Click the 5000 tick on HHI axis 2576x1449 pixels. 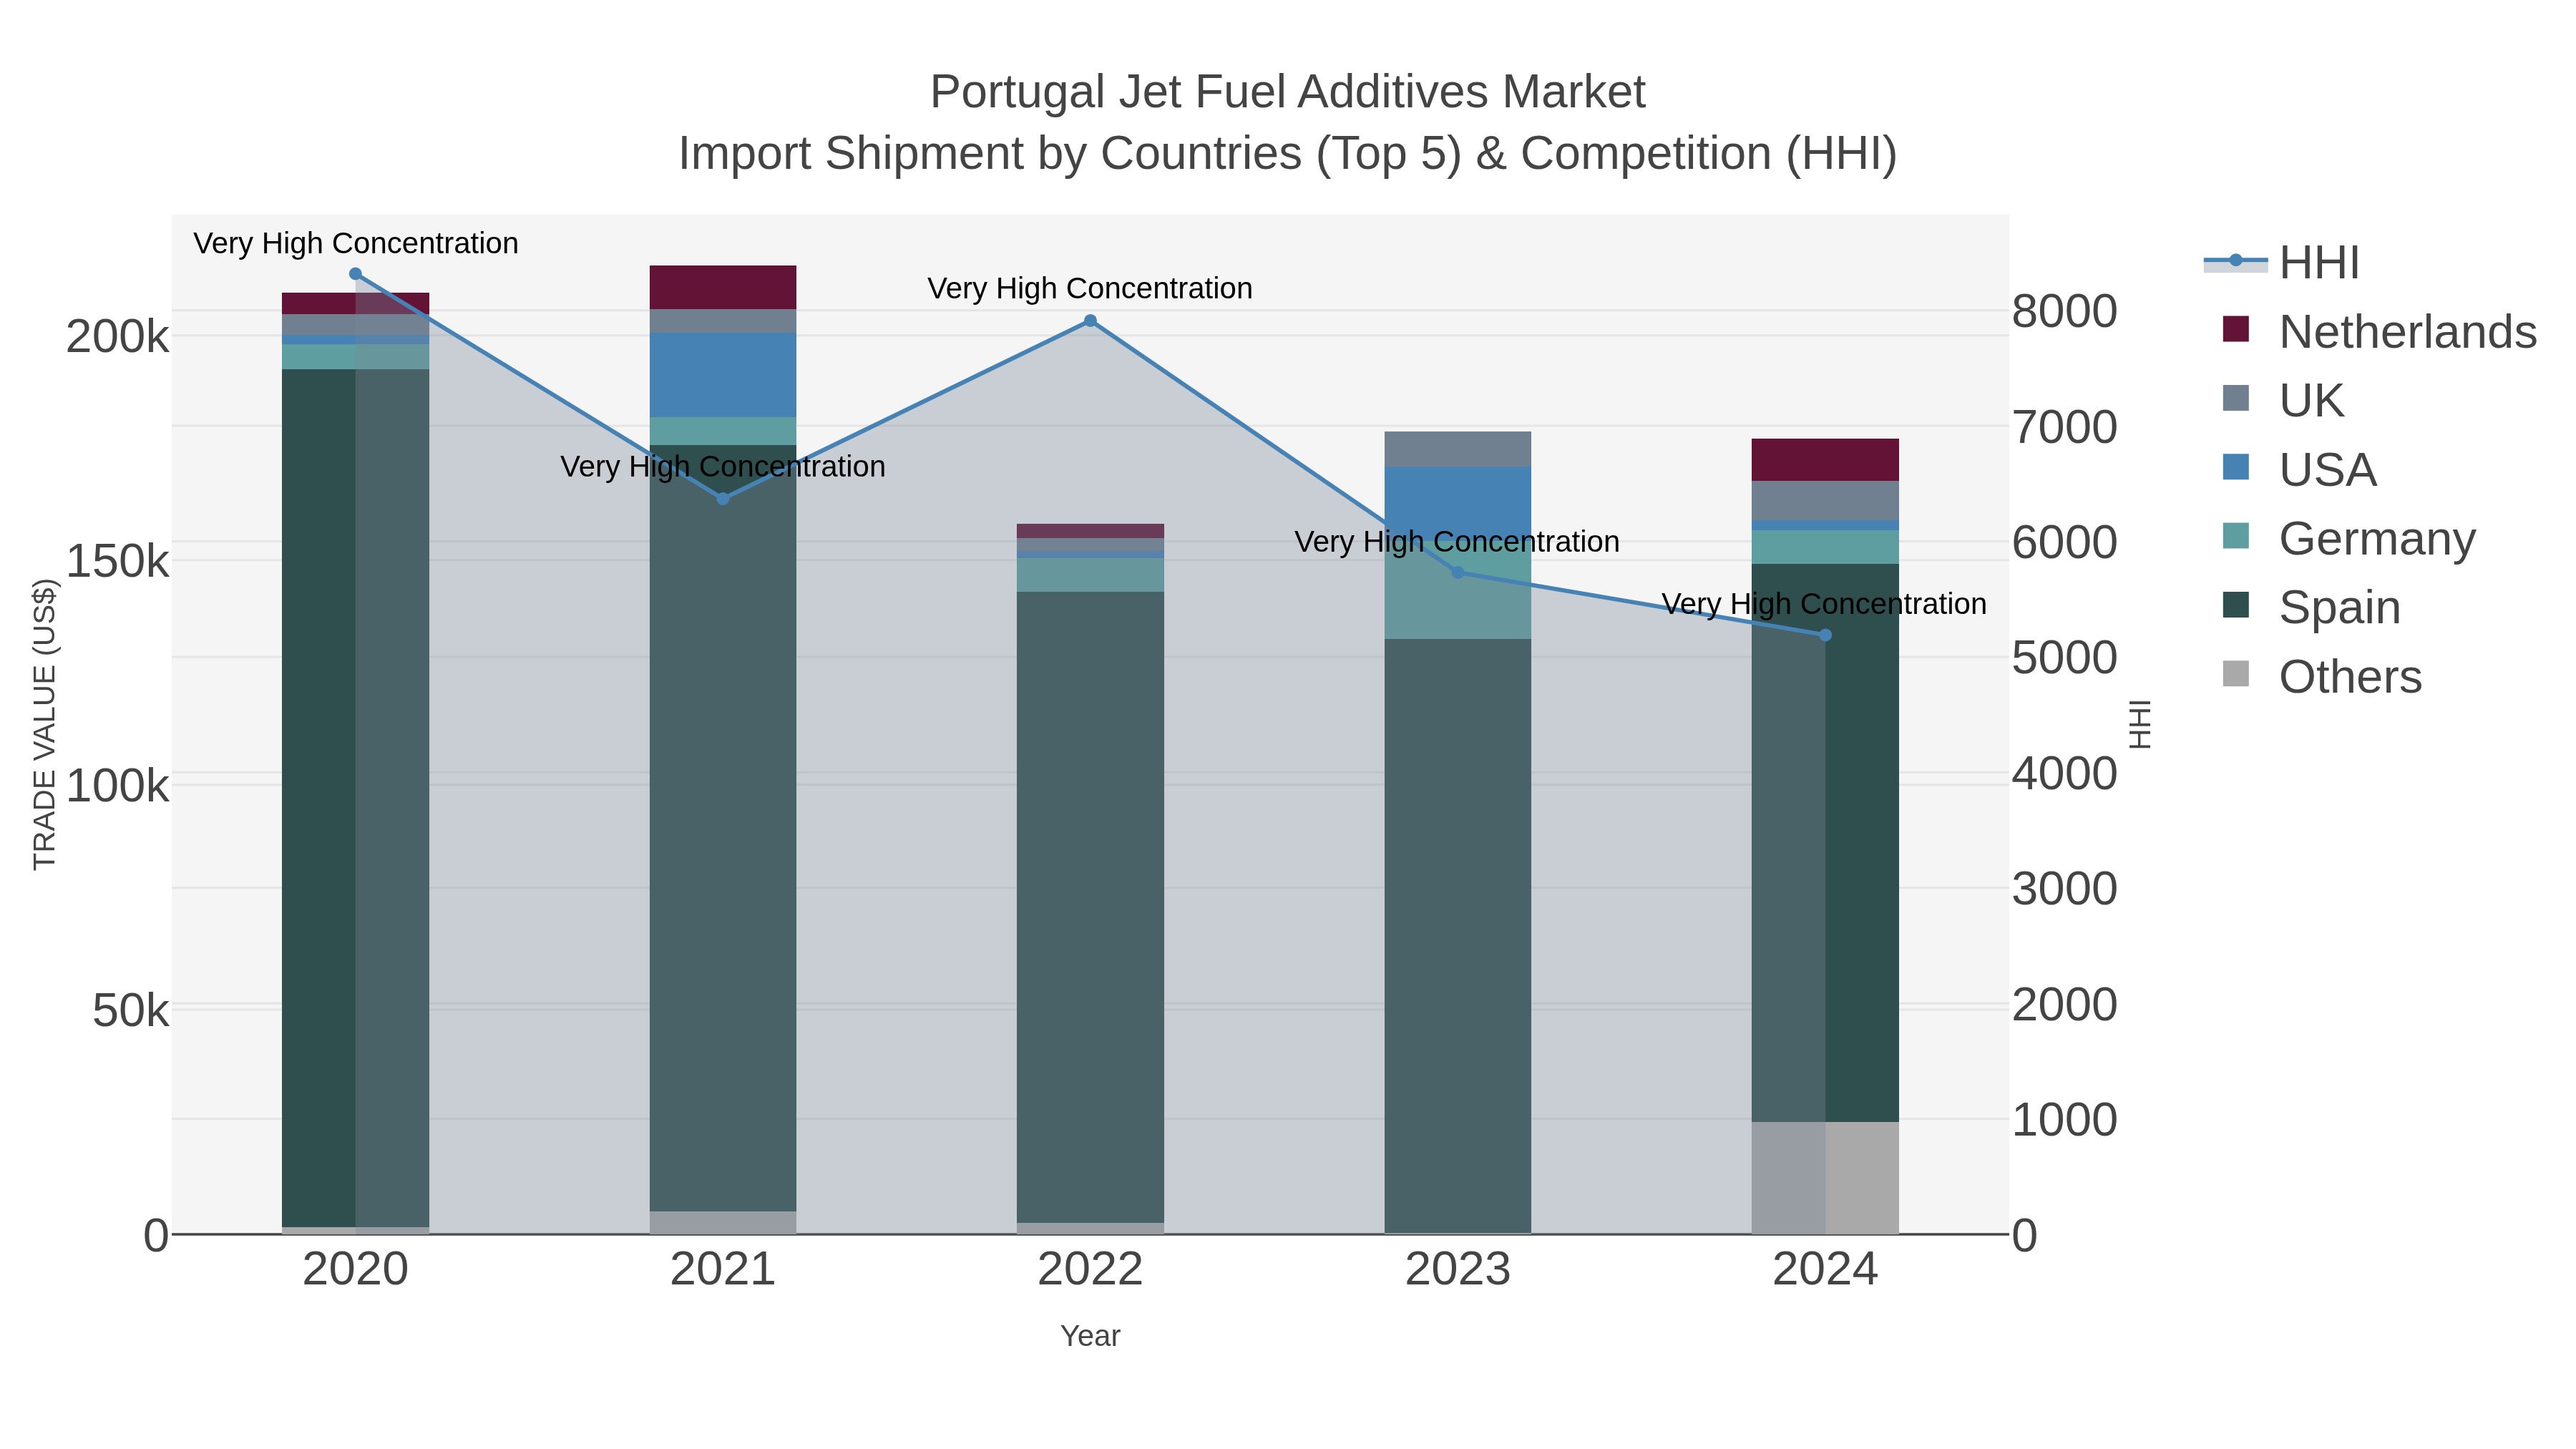pyautogui.click(x=2064, y=658)
